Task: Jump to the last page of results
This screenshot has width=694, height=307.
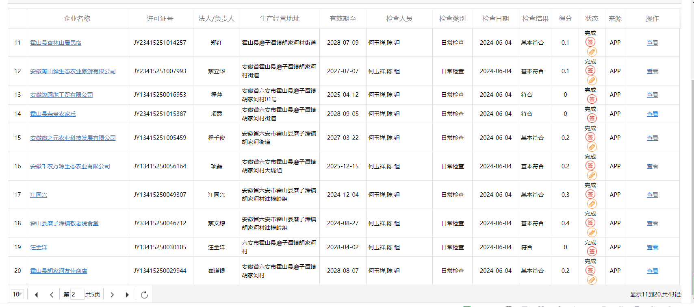Action: coord(127,295)
